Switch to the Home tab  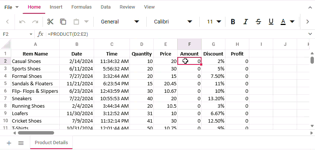click(34, 7)
